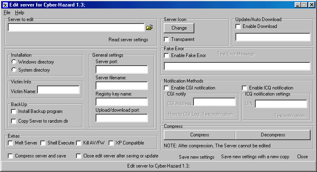The height and width of the screenshot is (172, 317).
Task: Toggle the Transparent icon checkbox
Action: (x=166, y=39)
